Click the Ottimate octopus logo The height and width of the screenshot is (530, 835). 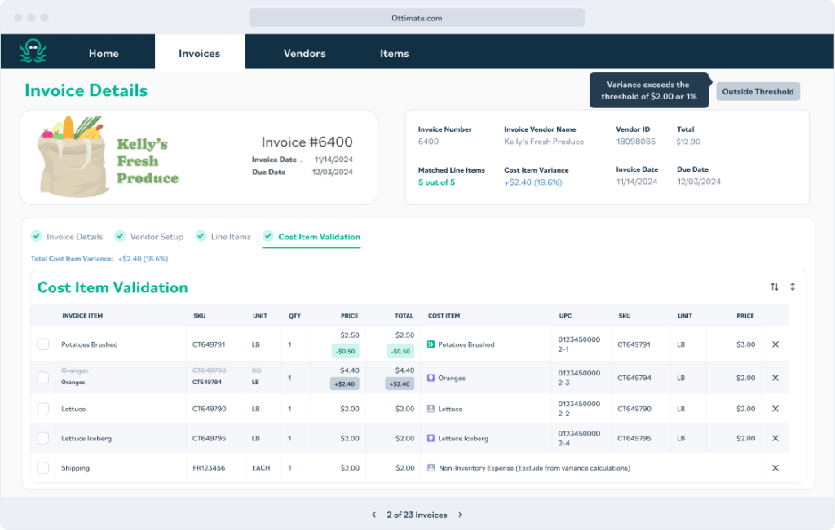click(x=33, y=51)
